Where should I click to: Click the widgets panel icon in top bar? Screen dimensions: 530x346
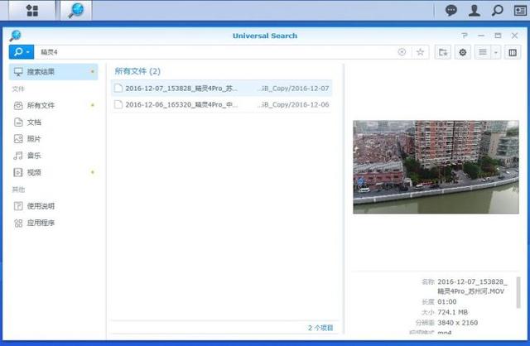519,11
